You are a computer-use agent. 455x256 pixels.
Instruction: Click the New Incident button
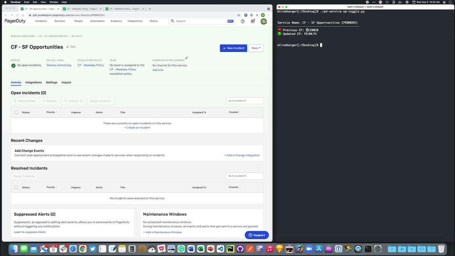click(x=234, y=48)
